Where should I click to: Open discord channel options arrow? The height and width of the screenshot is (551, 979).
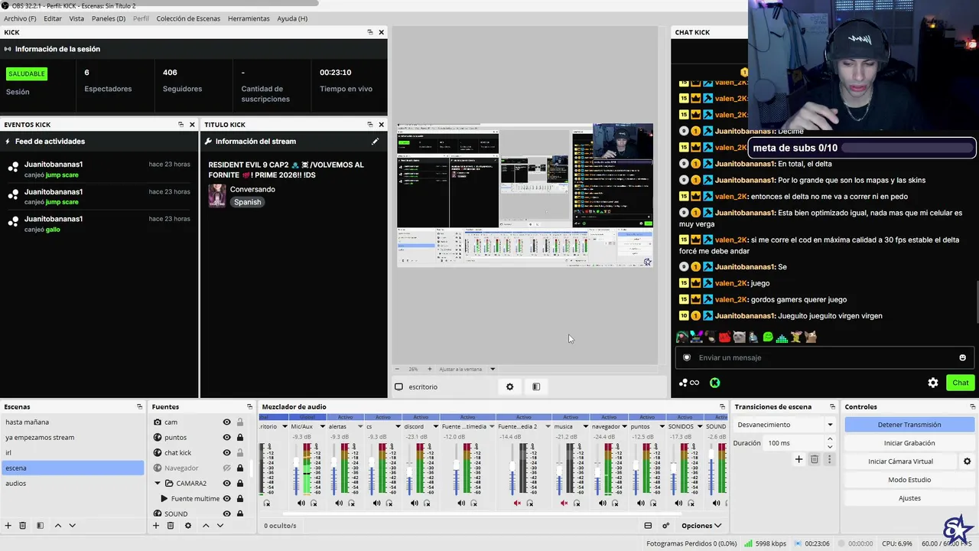click(434, 426)
